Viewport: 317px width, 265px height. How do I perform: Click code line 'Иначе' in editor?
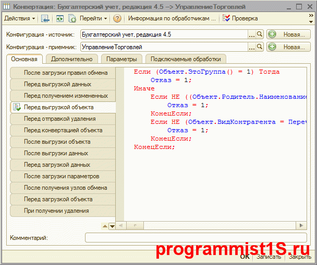pyautogui.click(x=144, y=88)
